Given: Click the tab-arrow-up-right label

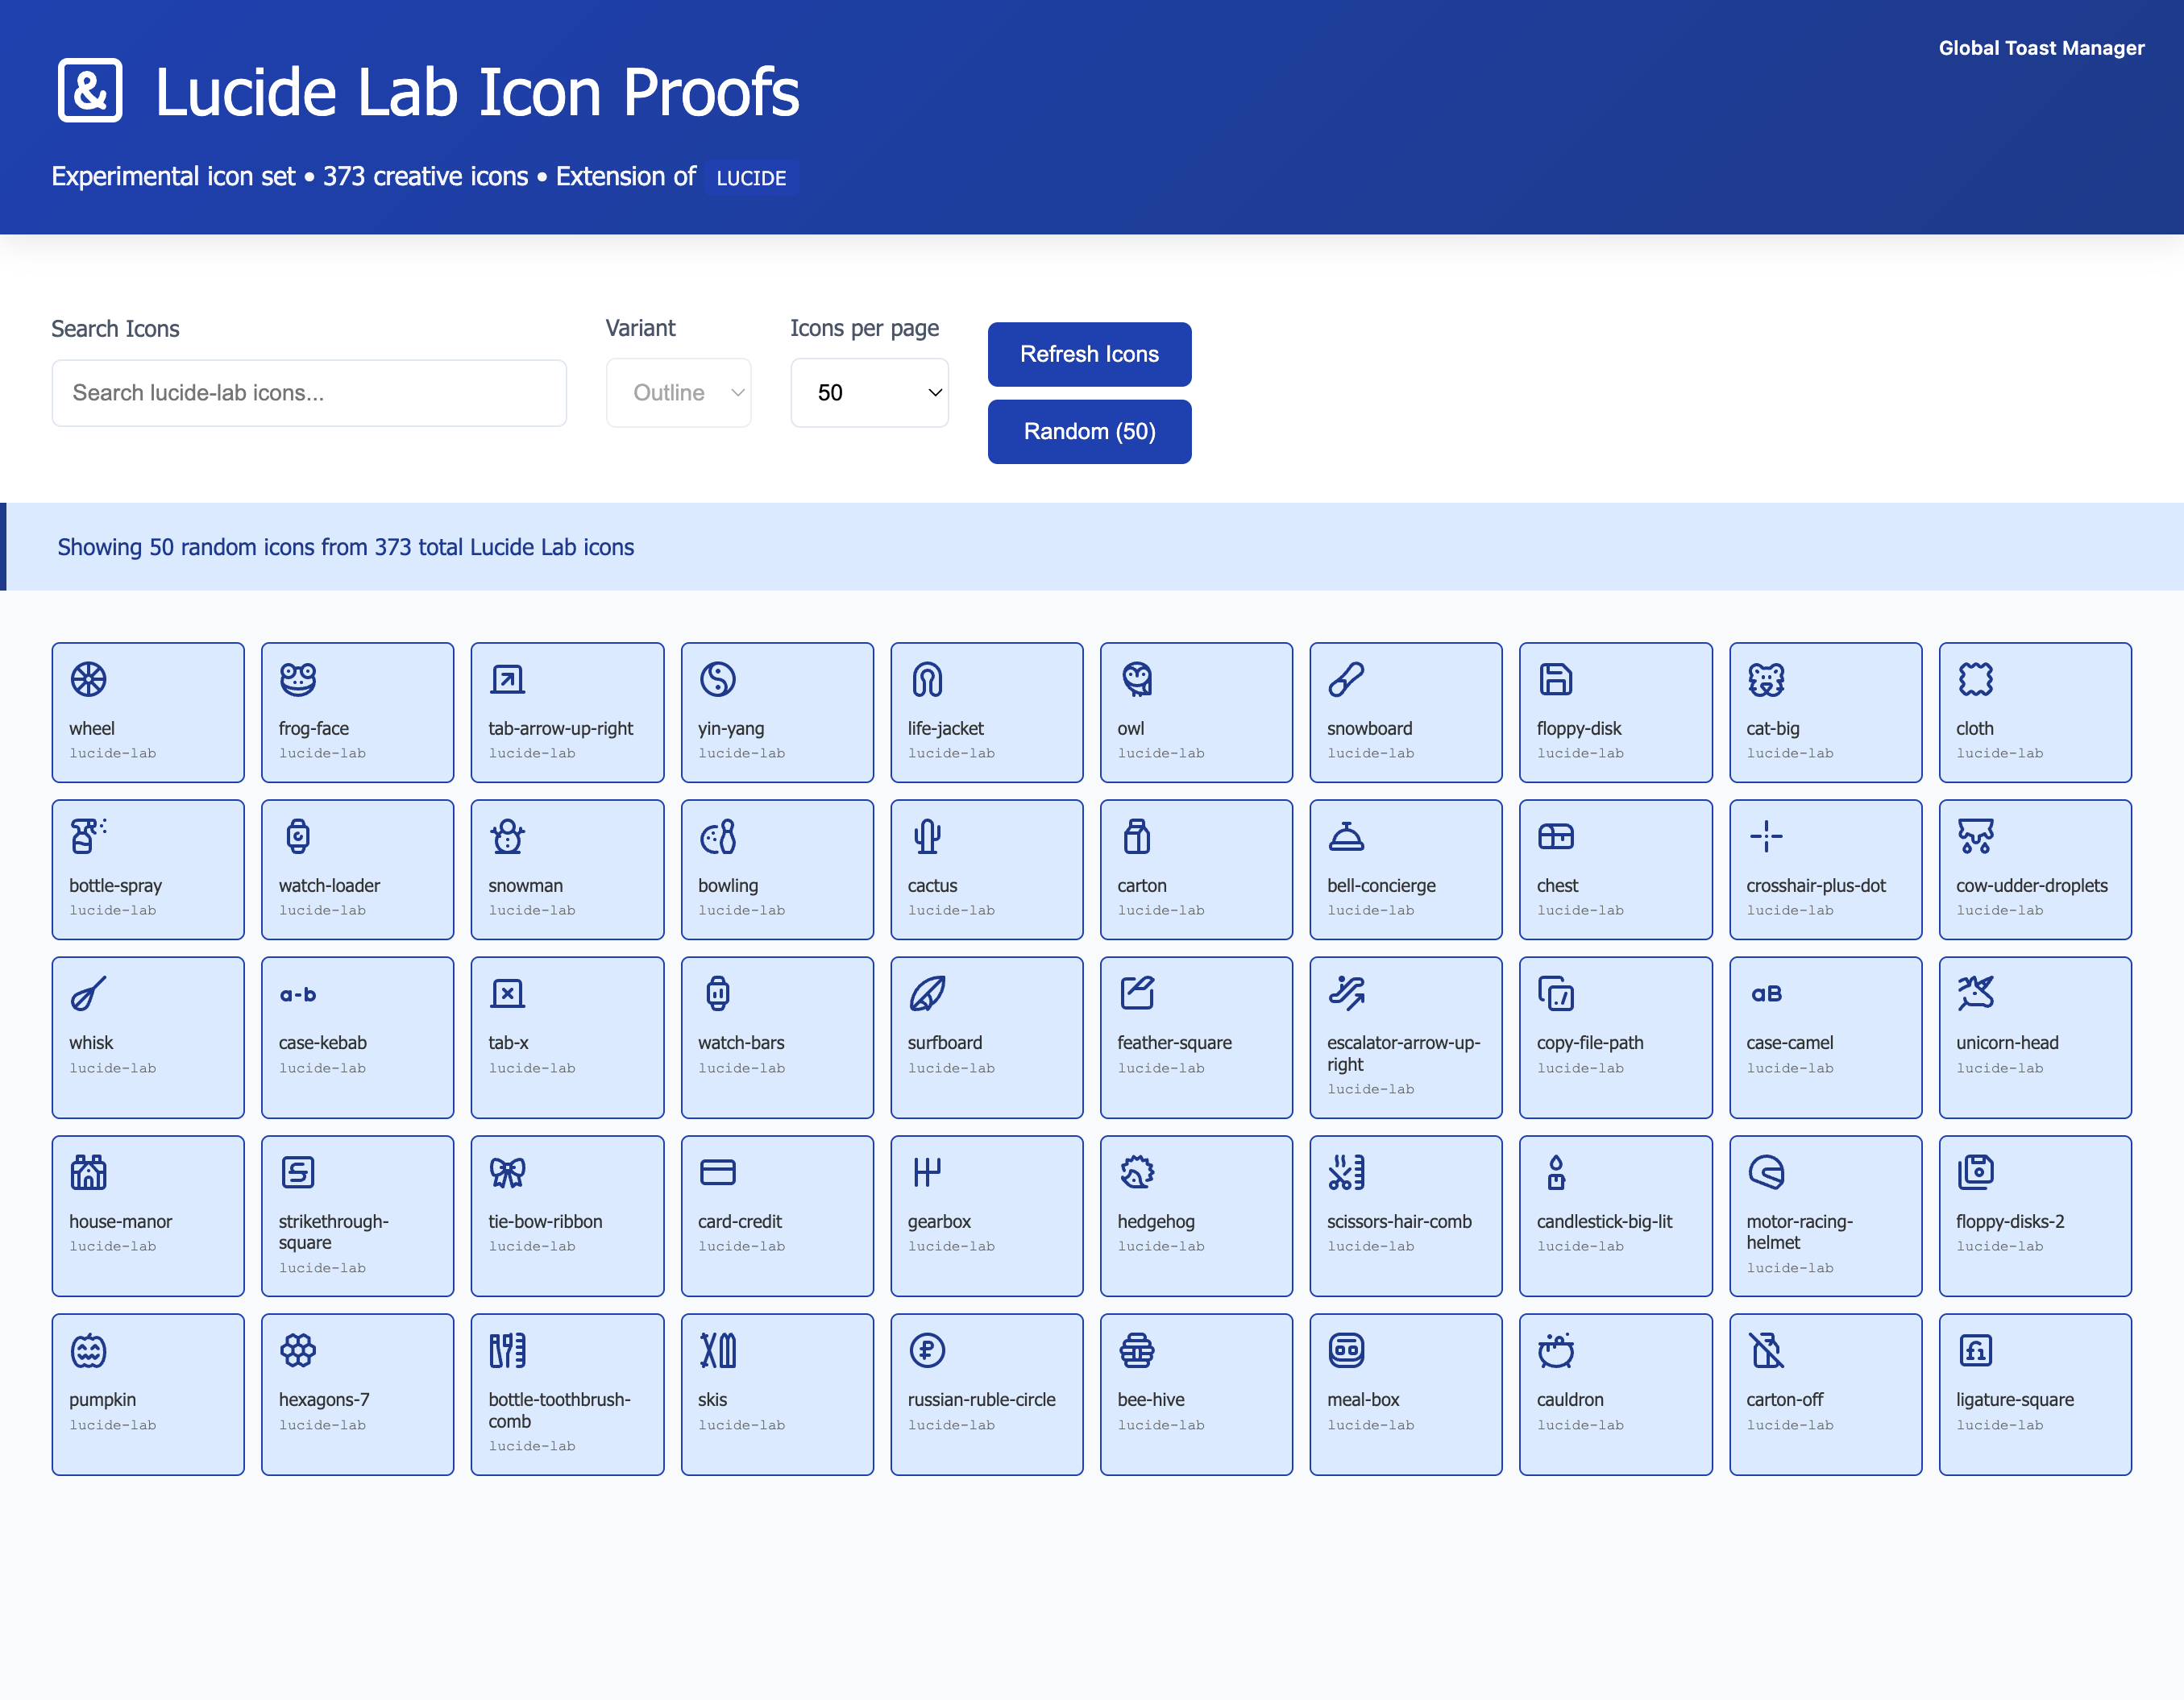Looking at the screenshot, I should coord(560,729).
